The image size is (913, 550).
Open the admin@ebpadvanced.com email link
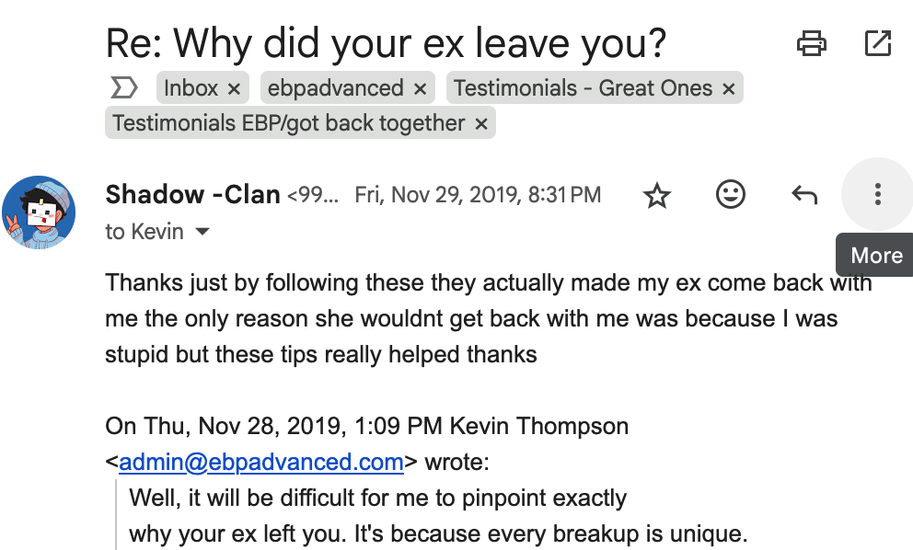(260, 462)
